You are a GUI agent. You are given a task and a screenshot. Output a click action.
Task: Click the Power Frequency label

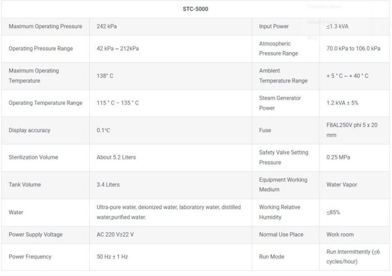click(30, 257)
